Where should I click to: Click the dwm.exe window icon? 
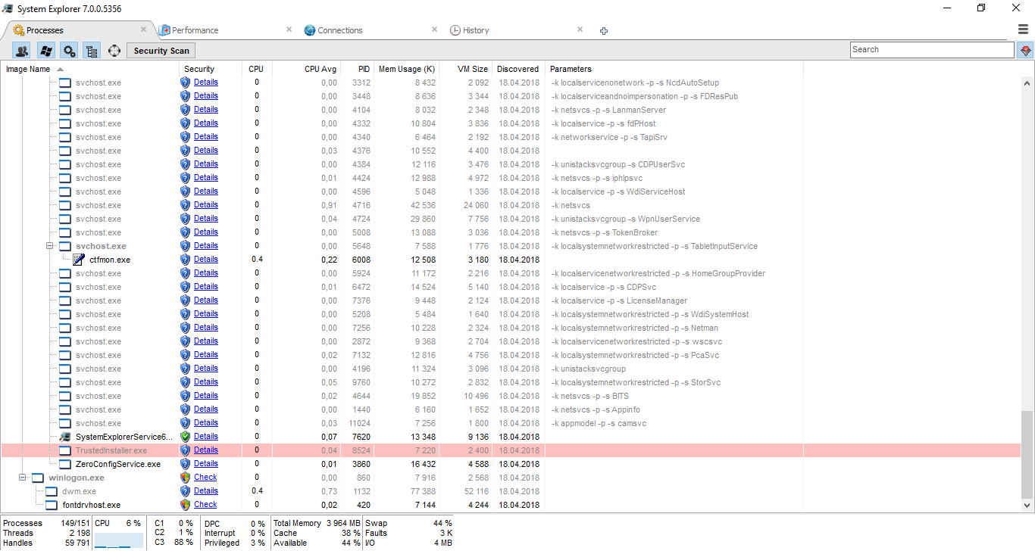(x=52, y=491)
